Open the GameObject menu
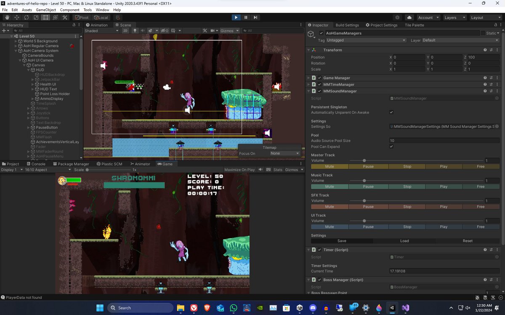 click(46, 10)
